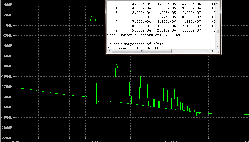This screenshot has height=142, width=249.
Task: Click the horizontal scrollbar right arrow
Action: 213,51
